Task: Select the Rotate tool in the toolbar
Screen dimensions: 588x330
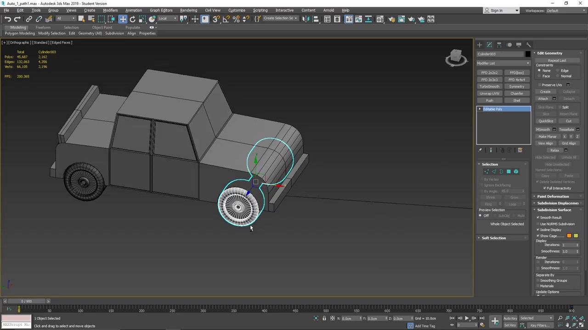Action: 133,19
